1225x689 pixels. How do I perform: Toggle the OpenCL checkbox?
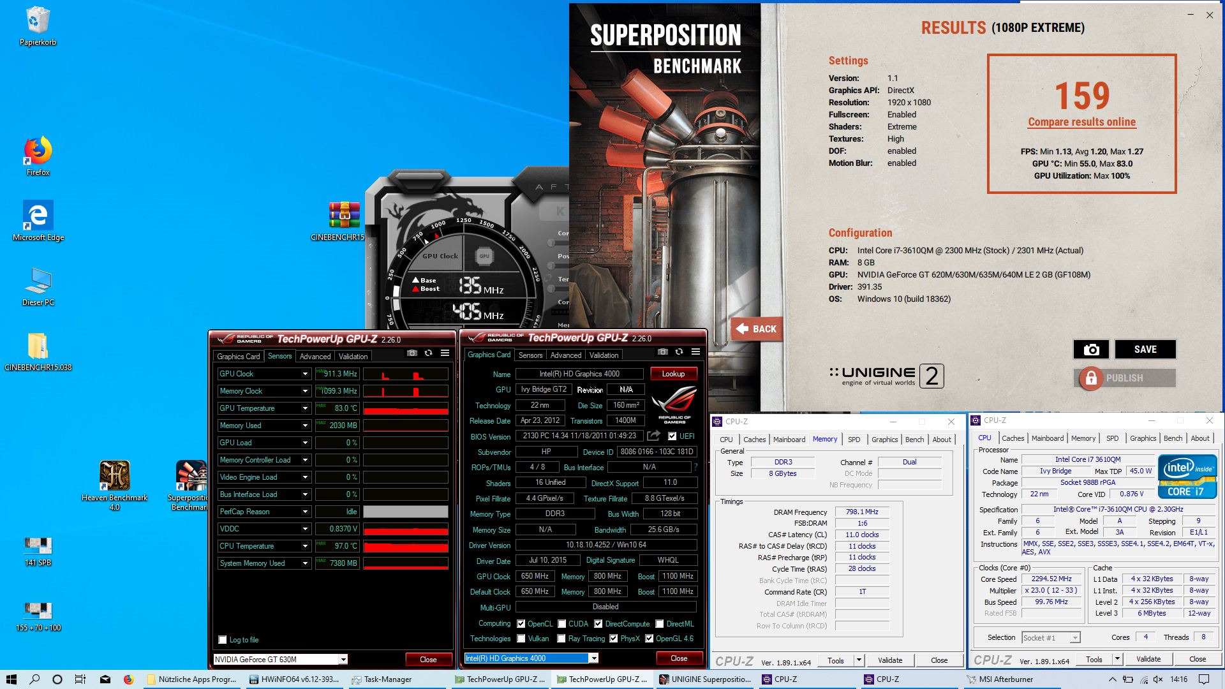coord(521,624)
